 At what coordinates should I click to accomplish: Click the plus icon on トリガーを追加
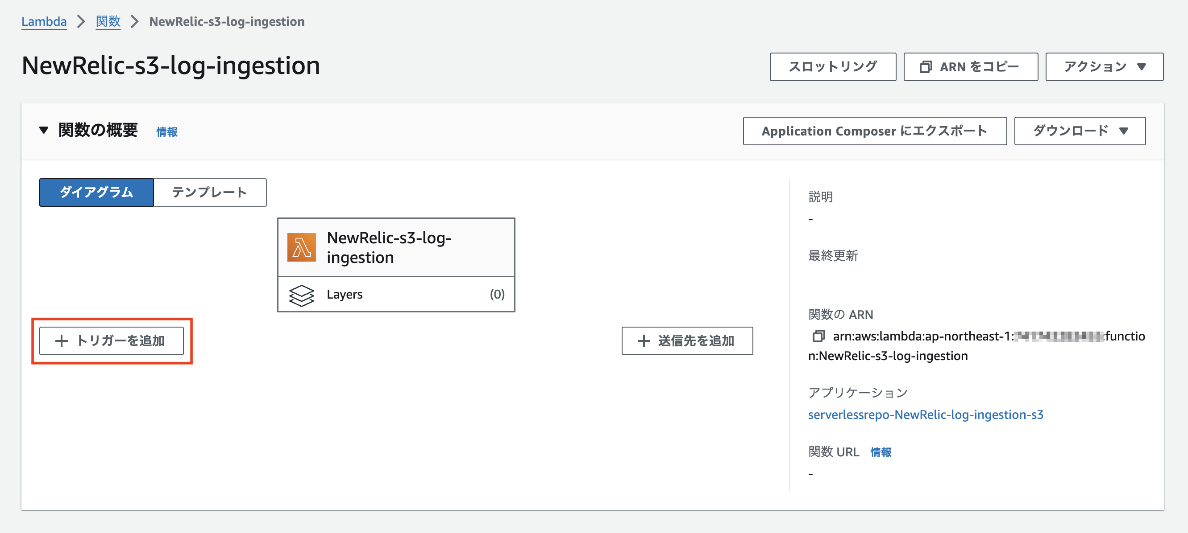coord(61,341)
